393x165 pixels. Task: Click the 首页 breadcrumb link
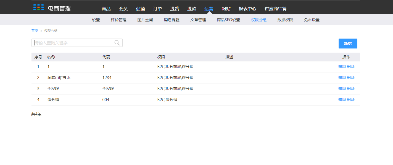pyautogui.click(x=35, y=31)
